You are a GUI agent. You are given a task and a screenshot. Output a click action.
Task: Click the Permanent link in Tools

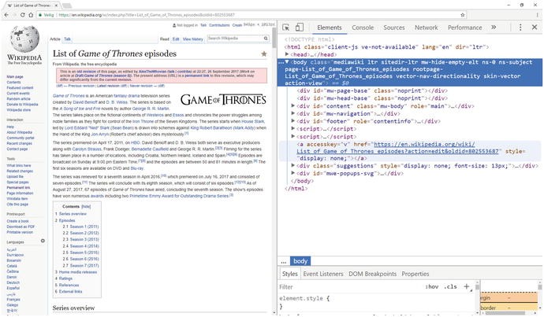(x=18, y=187)
